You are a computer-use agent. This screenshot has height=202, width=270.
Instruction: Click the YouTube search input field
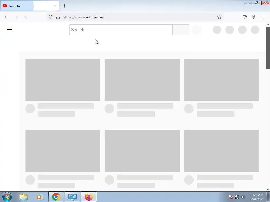[121, 30]
